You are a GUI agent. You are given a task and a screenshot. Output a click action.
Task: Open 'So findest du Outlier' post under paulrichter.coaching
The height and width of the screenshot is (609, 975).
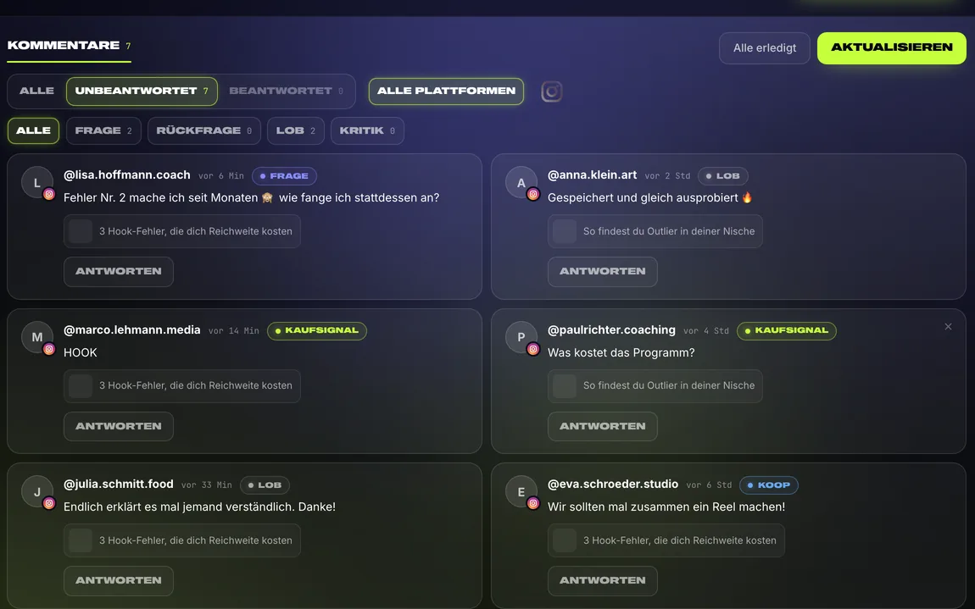[655, 386]
